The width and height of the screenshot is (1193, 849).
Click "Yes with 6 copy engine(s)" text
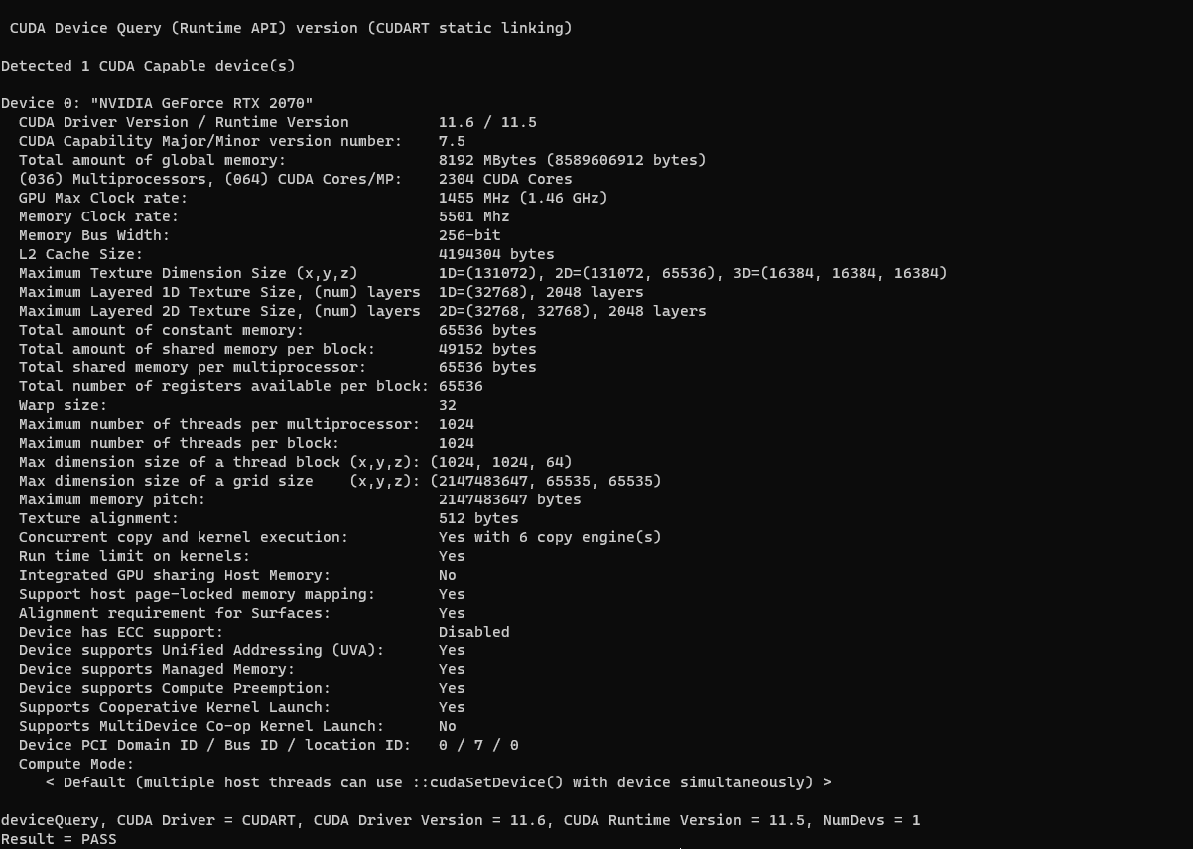pos(550,537)
